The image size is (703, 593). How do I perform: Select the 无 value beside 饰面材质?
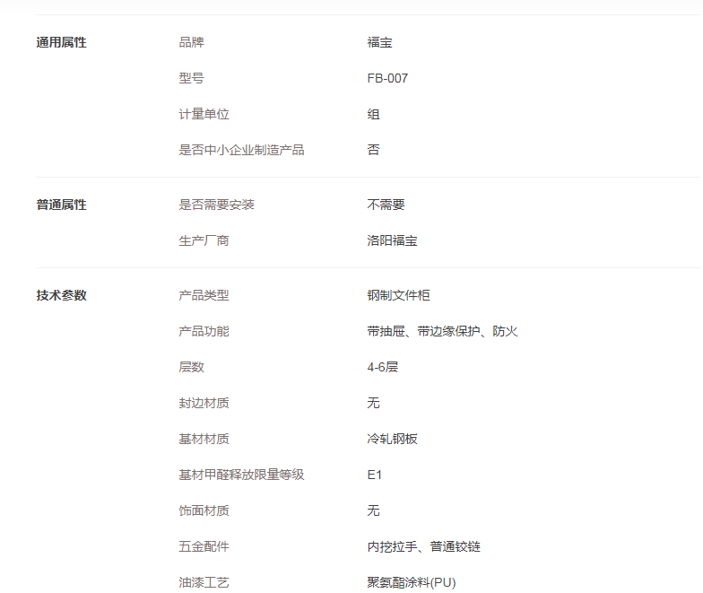coord(373,510)
